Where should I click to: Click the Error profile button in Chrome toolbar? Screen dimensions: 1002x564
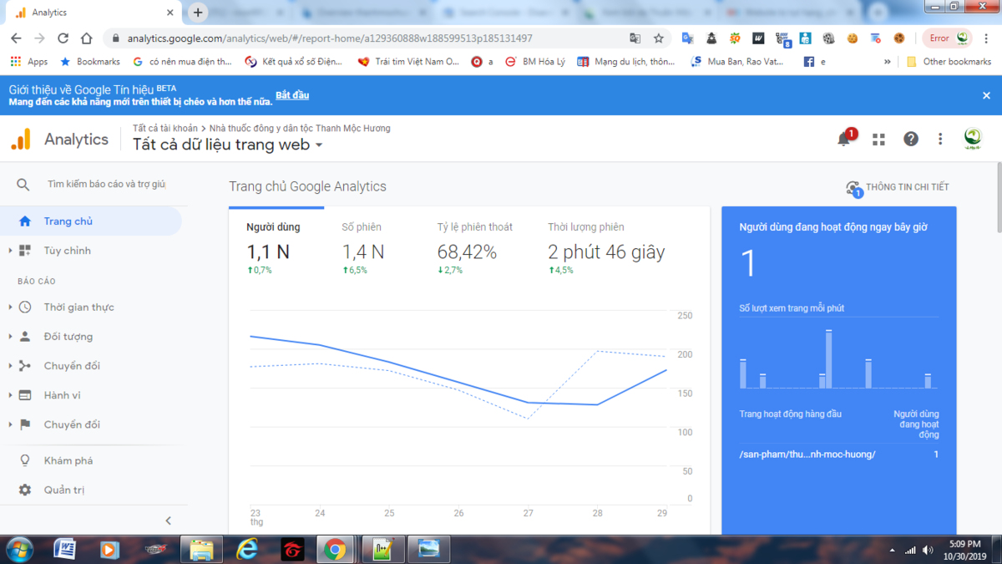pos(949,38)
